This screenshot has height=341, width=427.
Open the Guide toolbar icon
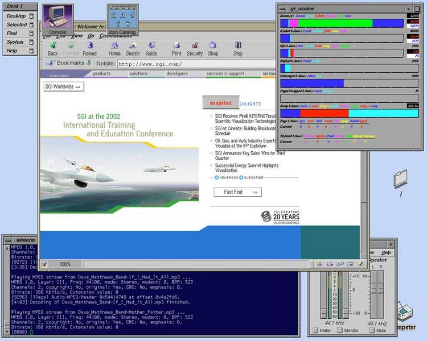(x=151, y=45)
